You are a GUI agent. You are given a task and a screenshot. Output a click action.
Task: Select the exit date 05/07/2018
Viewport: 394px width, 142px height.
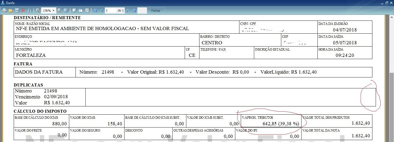tap(345, 43)
